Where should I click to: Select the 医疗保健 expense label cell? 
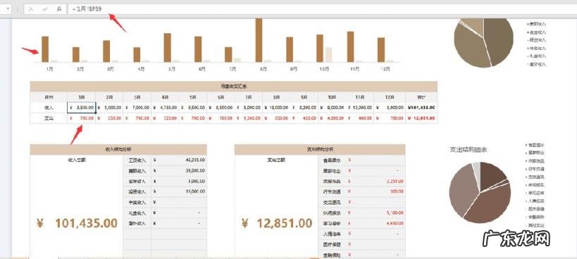coord(332,244)
